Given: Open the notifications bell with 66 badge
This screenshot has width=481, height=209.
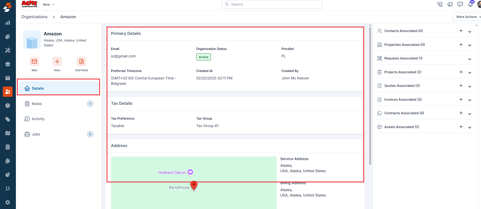Looking at the screenshot, I should [x=470, y=4].
